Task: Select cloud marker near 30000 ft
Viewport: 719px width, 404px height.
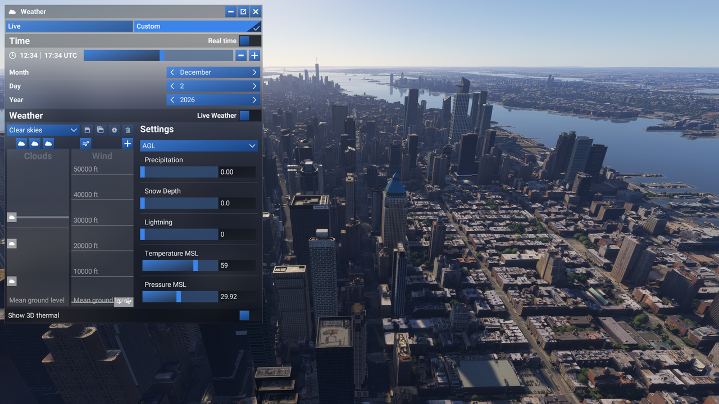Action: 12,217
